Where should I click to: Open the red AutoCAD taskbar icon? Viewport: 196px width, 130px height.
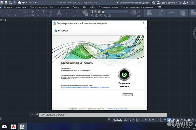pyautogui.click(x=13, y=127)
